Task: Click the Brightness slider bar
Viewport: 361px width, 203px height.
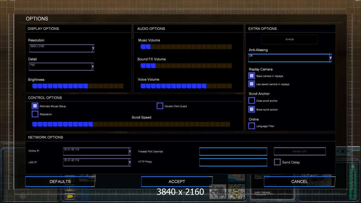Action: coord(78,86)
